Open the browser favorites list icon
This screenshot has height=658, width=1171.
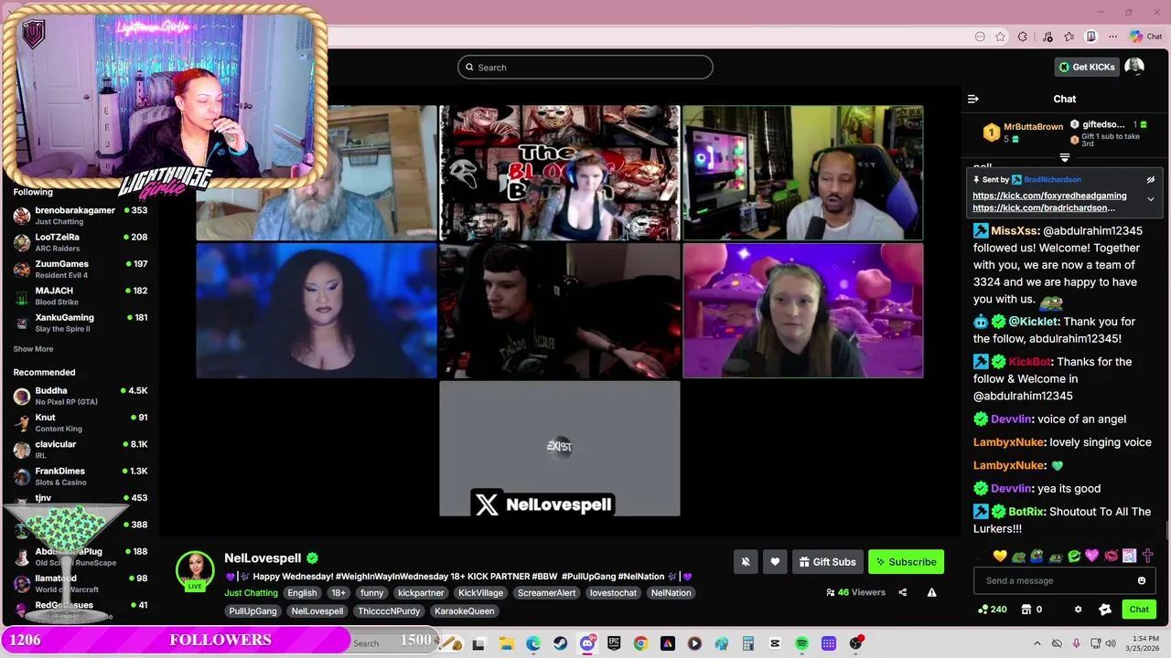click(x=1069, y=37)
